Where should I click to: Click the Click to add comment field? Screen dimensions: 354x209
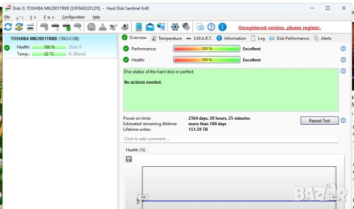[x=231, y=139]
